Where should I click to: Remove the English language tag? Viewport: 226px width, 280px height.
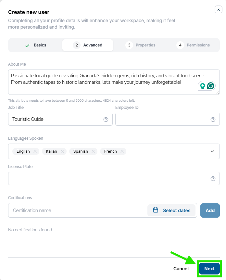[35, 151]
